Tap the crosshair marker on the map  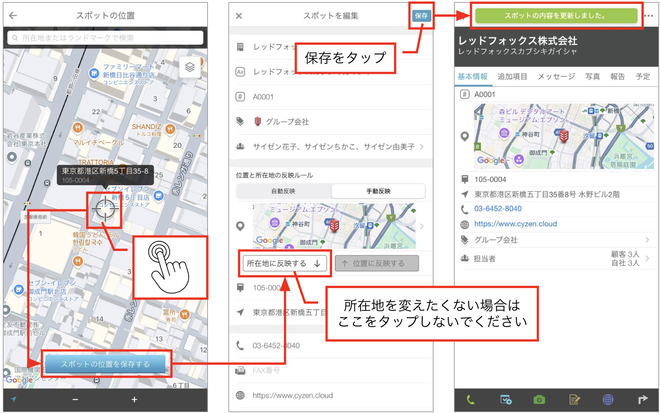click(105, 210)
